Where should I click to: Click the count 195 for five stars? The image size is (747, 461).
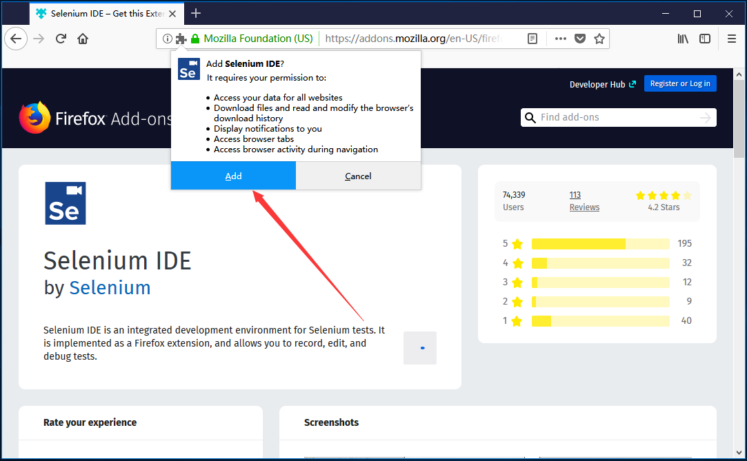[x=685, y=243]
